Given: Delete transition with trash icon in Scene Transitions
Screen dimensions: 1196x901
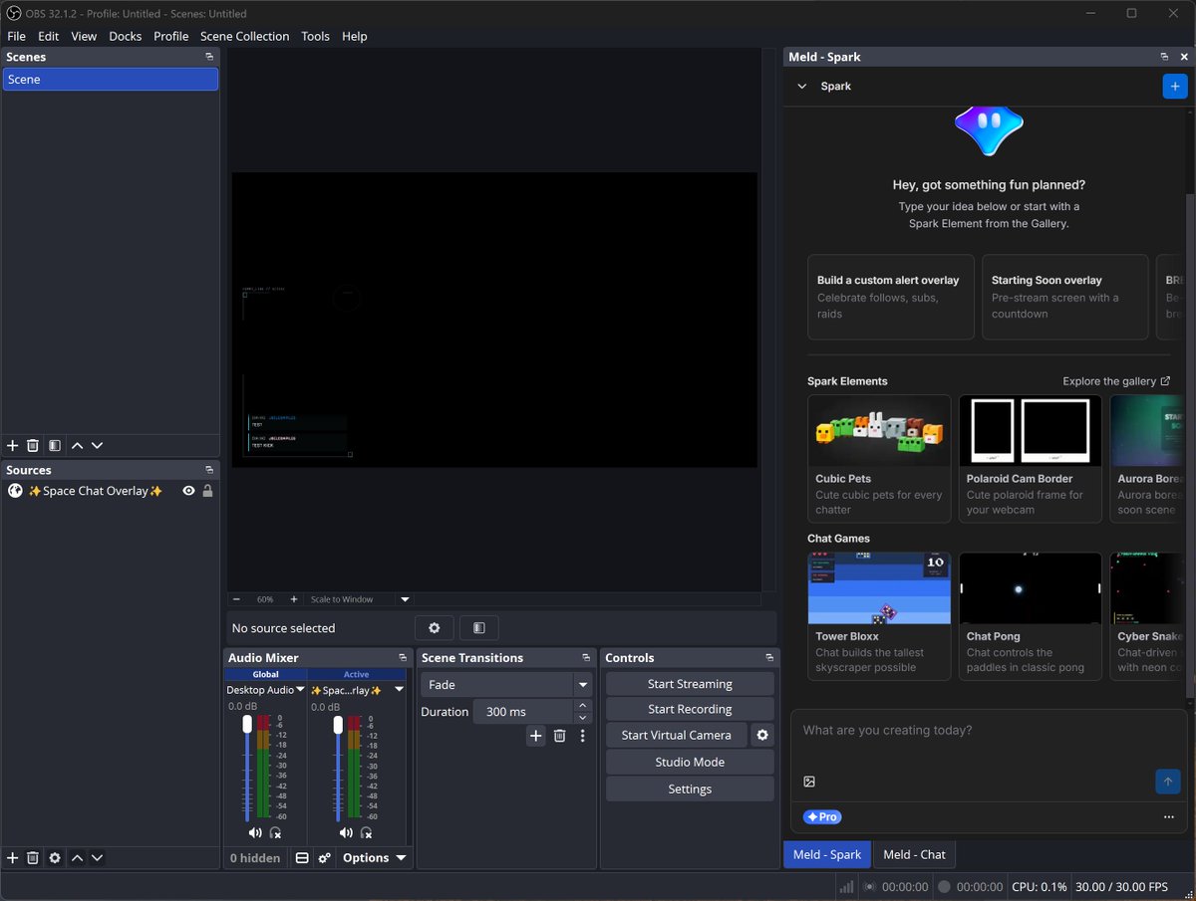Looking at the screenshot, I should [559, 736].
